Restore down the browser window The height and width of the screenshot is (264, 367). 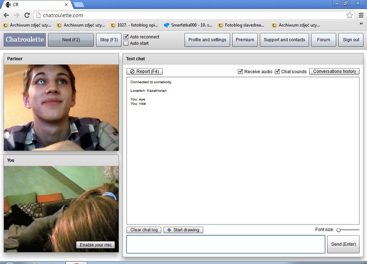[x=346, y=3]
